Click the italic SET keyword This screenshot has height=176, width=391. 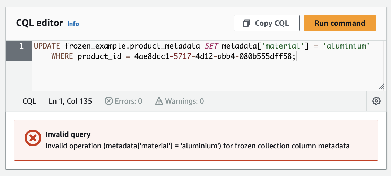click(x=211, y=46)
